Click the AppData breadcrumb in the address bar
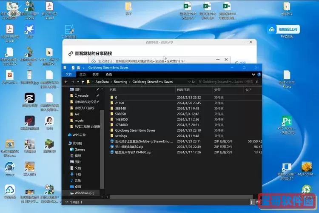The image size is (319, 213). (102, 82)
